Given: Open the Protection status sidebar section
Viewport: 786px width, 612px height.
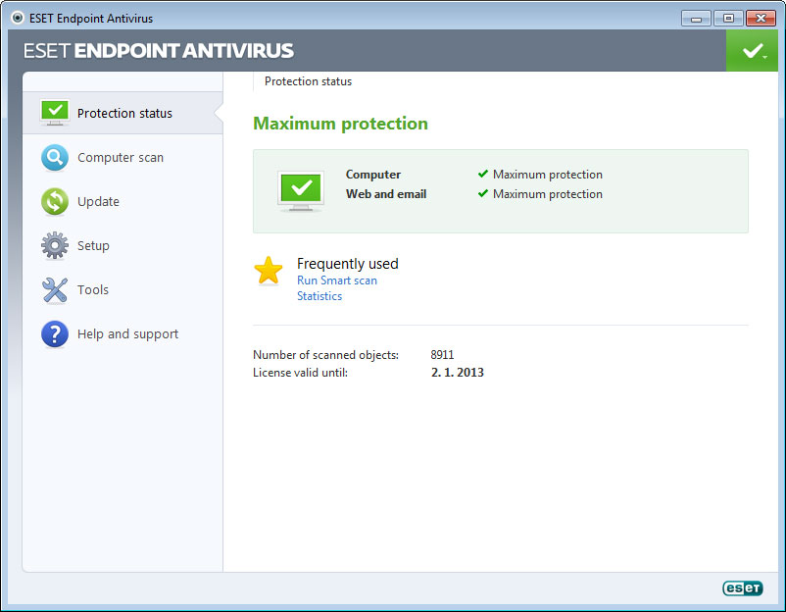Looking at the screenshot, I should (124, 113).
